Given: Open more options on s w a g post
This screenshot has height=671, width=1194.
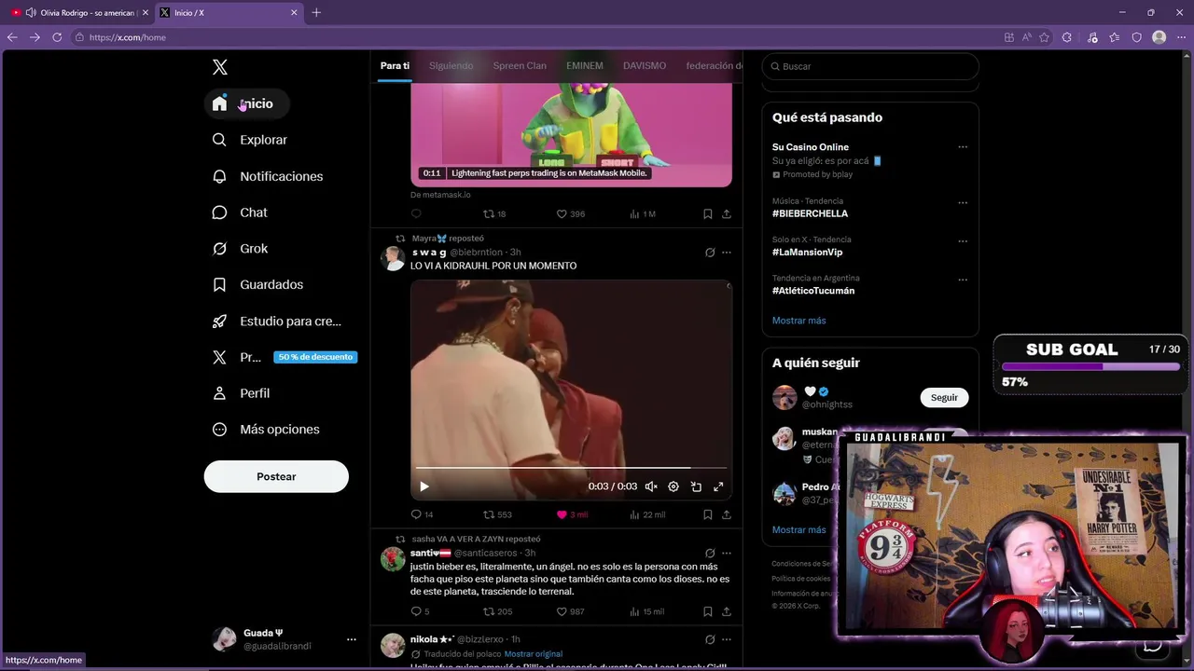Looking at the screenshot, I should pos(727,253).
